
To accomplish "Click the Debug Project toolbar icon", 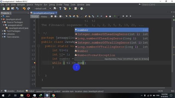I will [75, 8].
